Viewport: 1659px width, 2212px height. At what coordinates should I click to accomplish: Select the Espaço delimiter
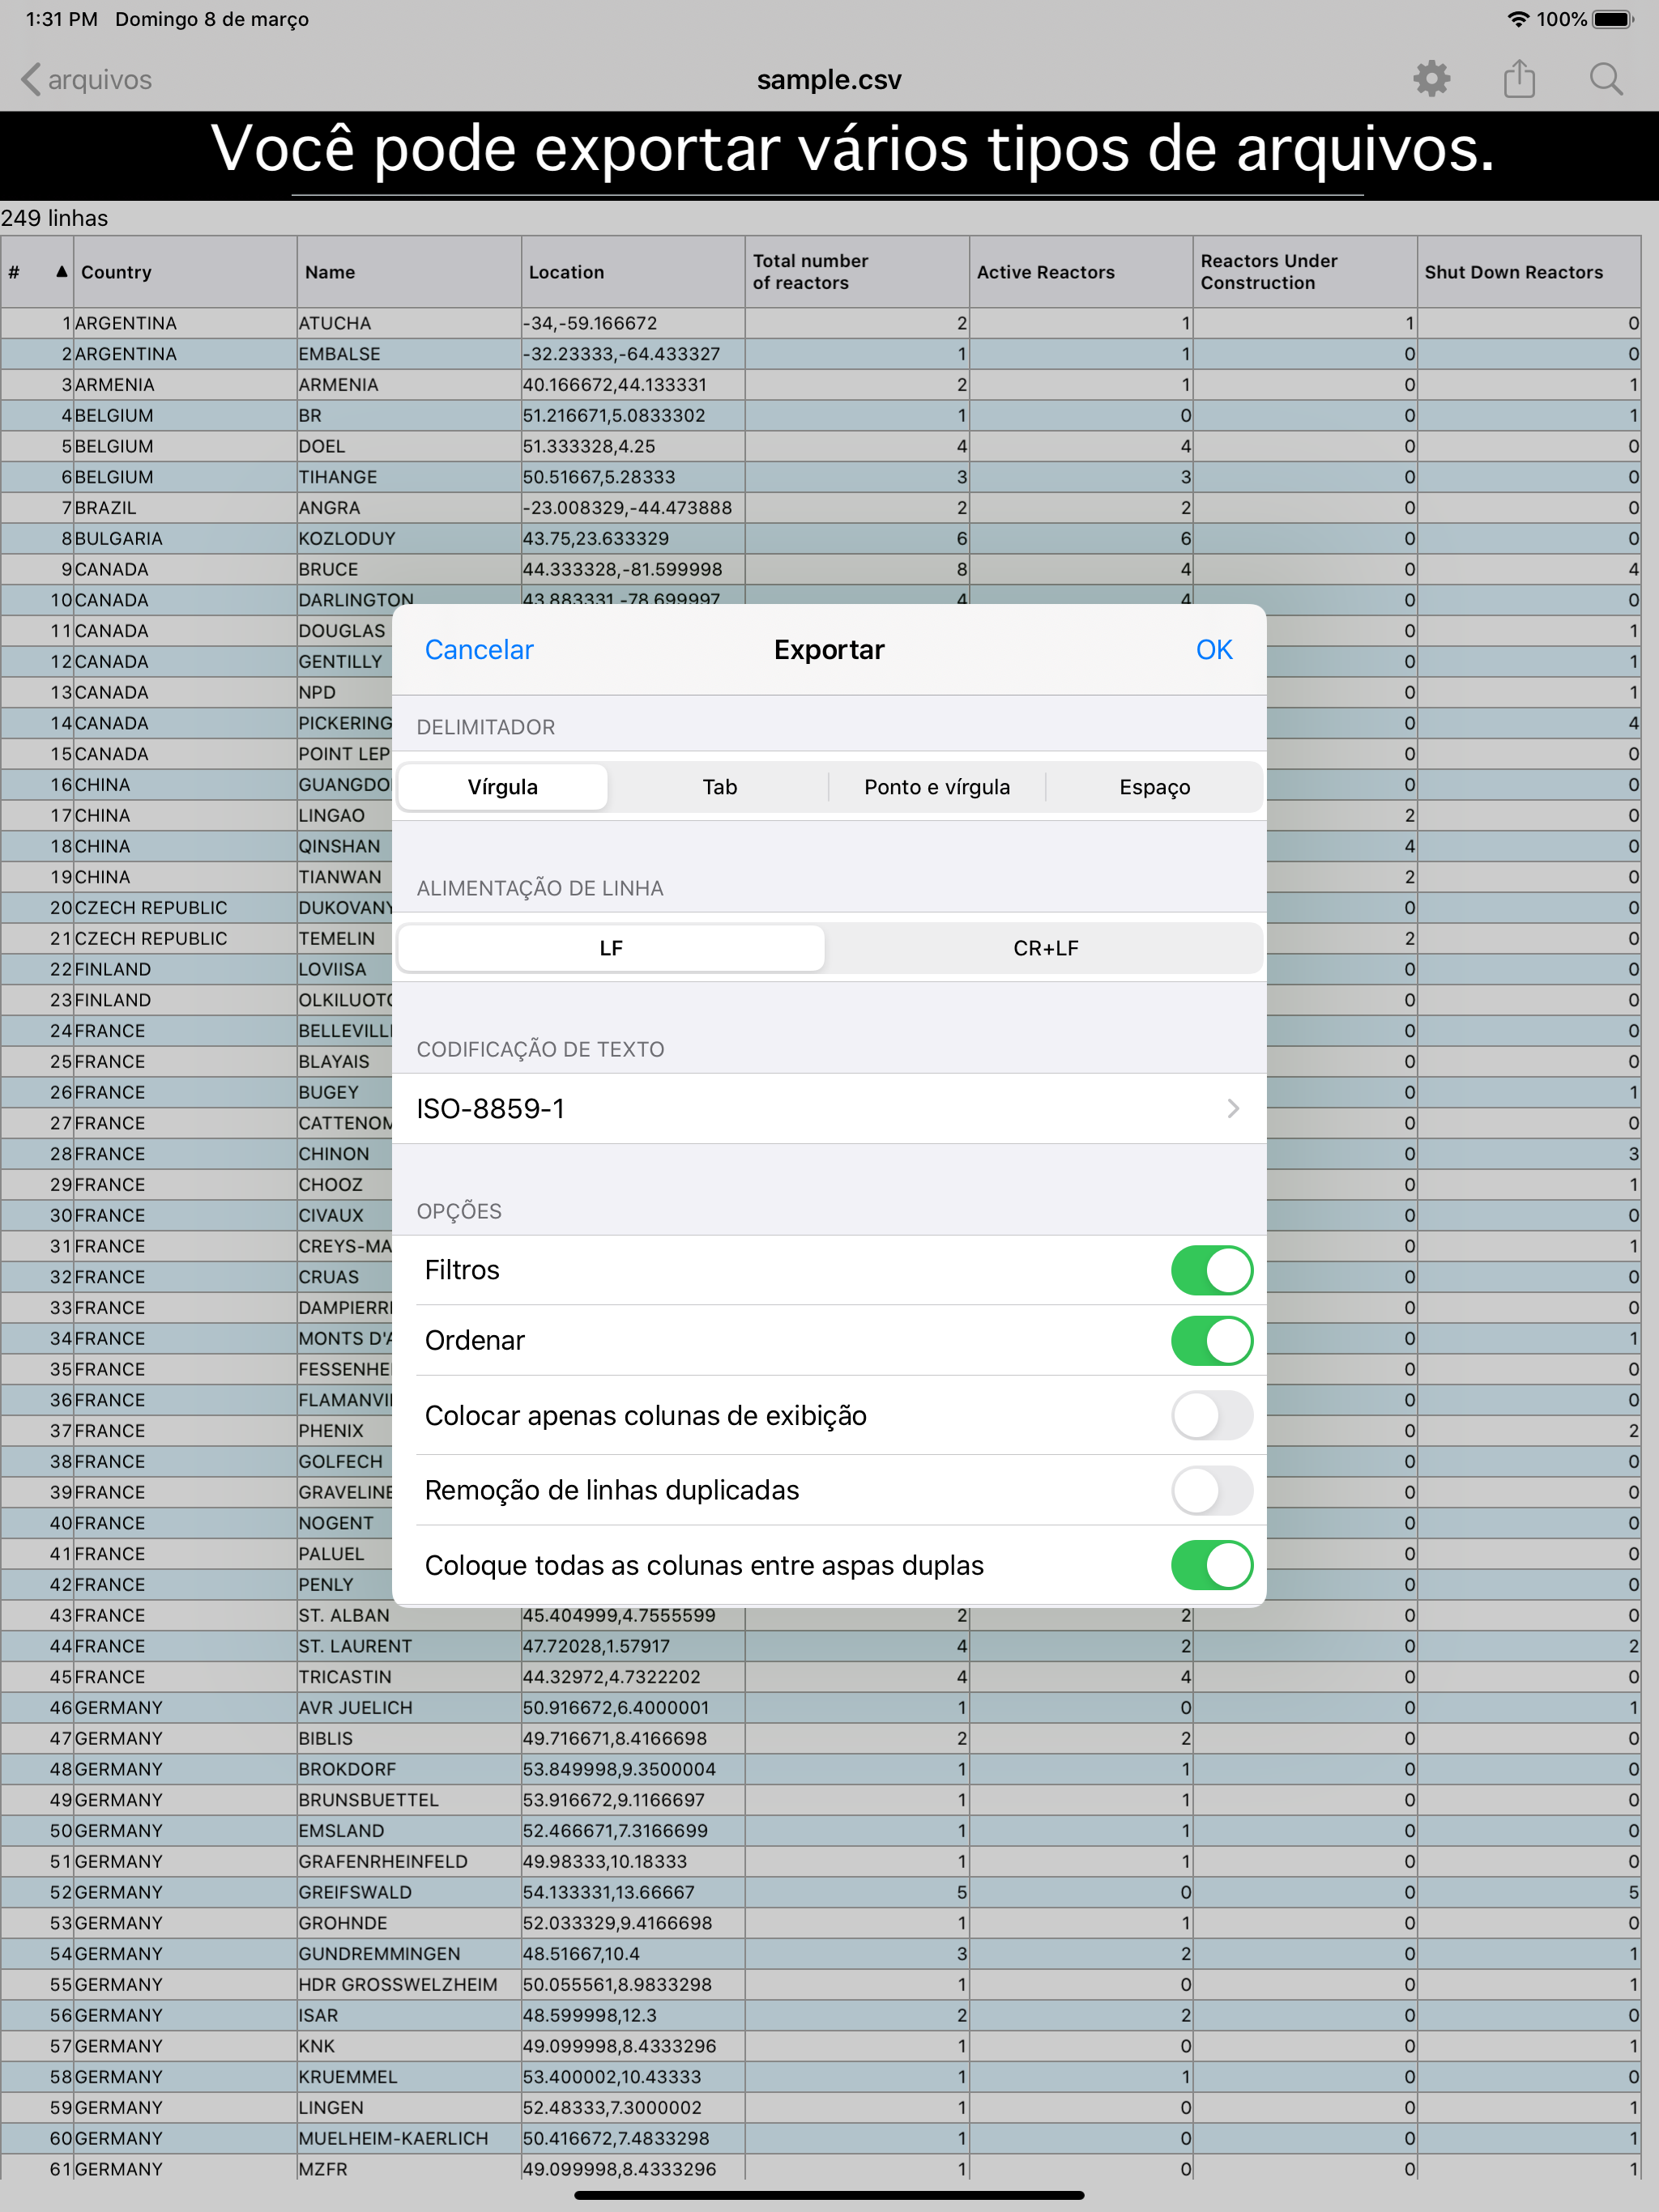tap(1154, 787)
